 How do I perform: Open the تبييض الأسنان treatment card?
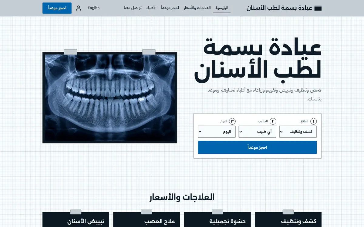(x=76, y=220)
